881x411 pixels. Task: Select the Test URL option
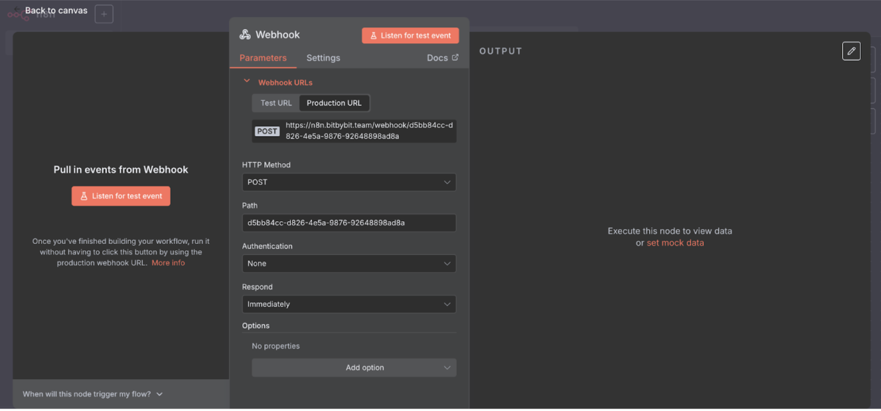[276, 103]
